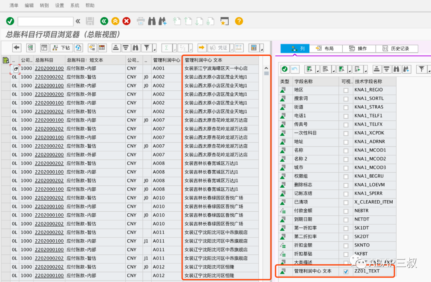Image resolution: width=431 pixels, height=282 pixels.
Task: Click the table vertical scrollbar up arrow
Action: point(266,68)
